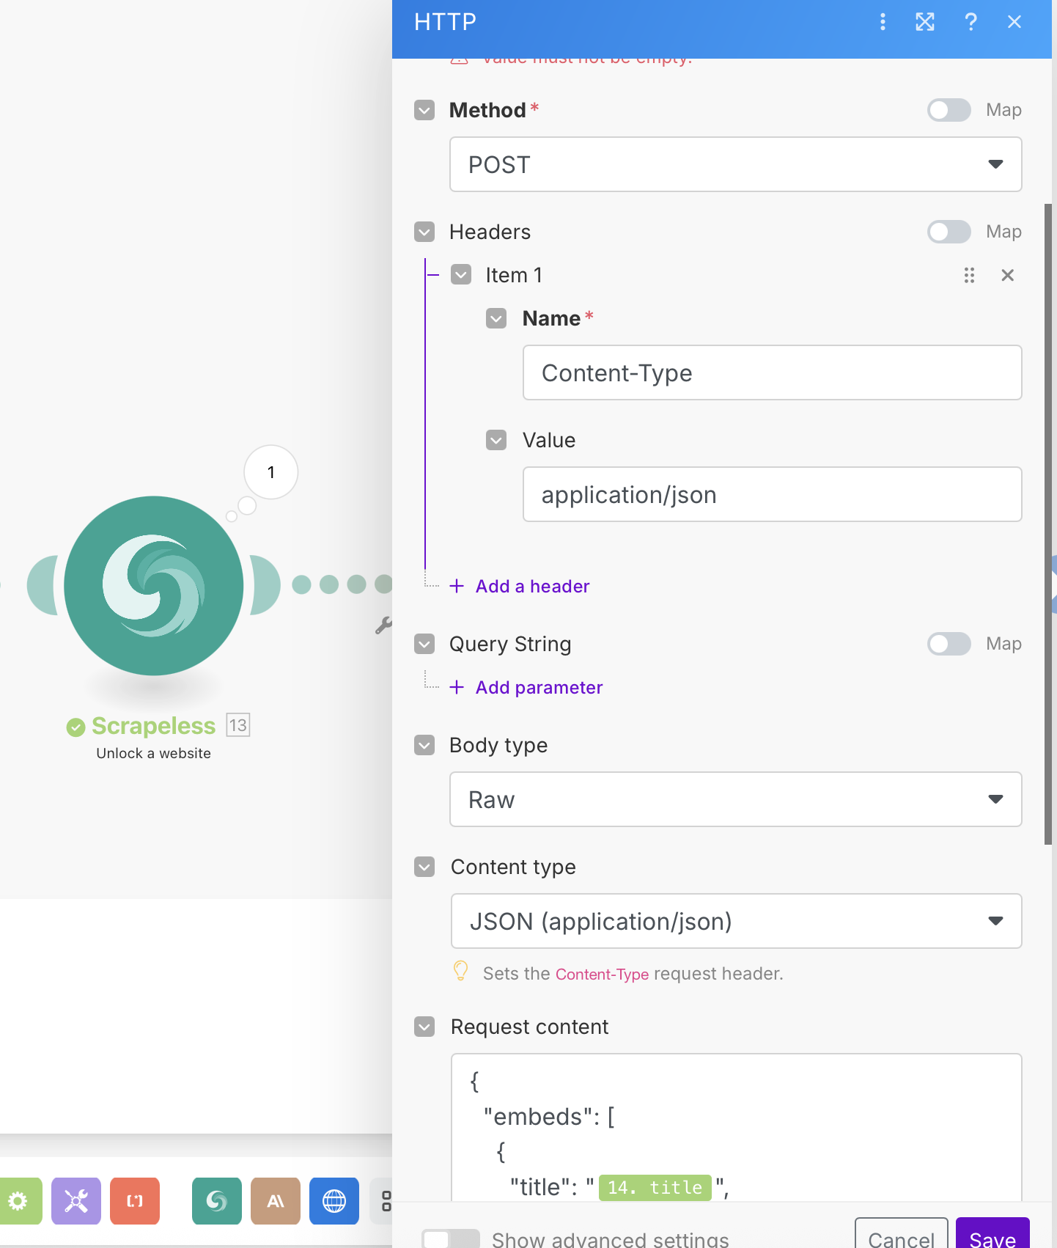Click the plus icon beside Add a header
Screen dimensions: 1057x1248
[x=457, y=586]
